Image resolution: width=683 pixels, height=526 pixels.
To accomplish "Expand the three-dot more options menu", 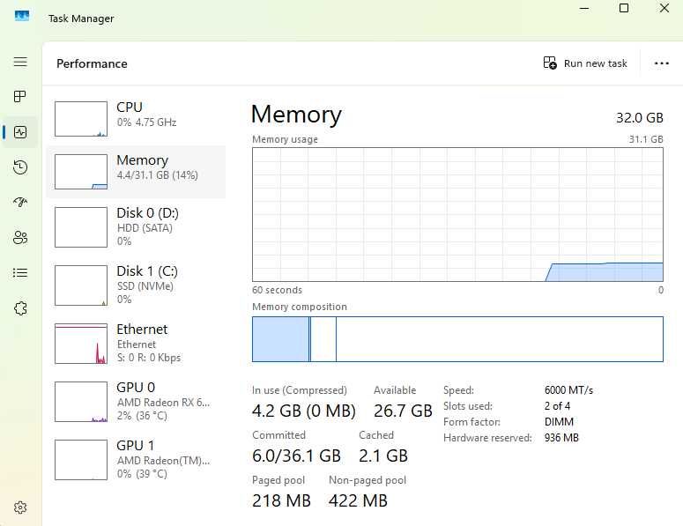I will [662, 63].
